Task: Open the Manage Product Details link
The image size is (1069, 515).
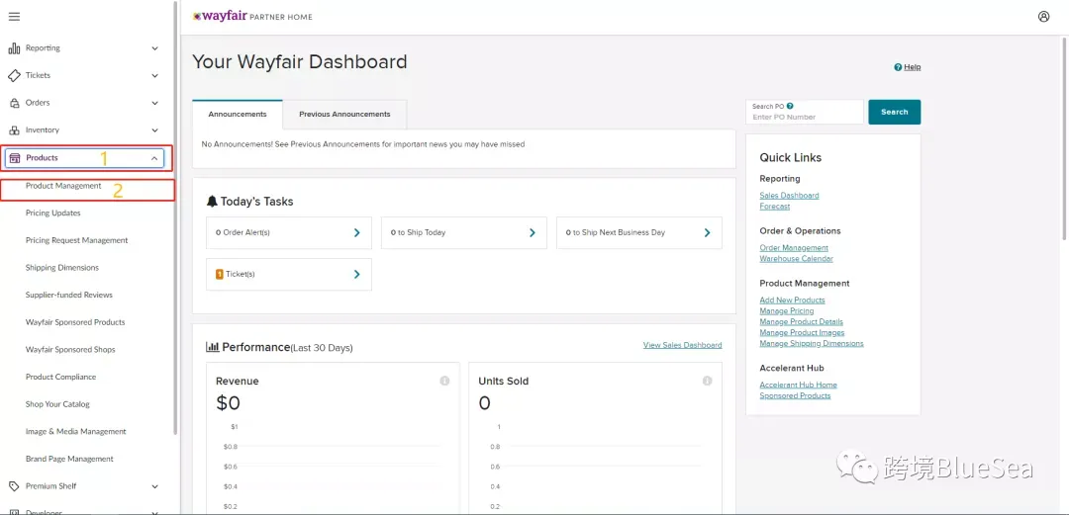Action: pos(801,322)
